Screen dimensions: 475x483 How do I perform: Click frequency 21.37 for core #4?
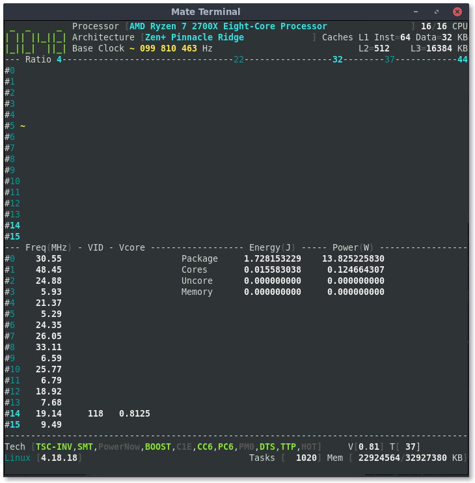pyautogui.click(x=49, y=303)
